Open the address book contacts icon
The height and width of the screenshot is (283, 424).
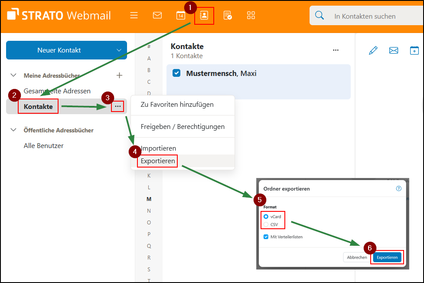coord(204,16)
